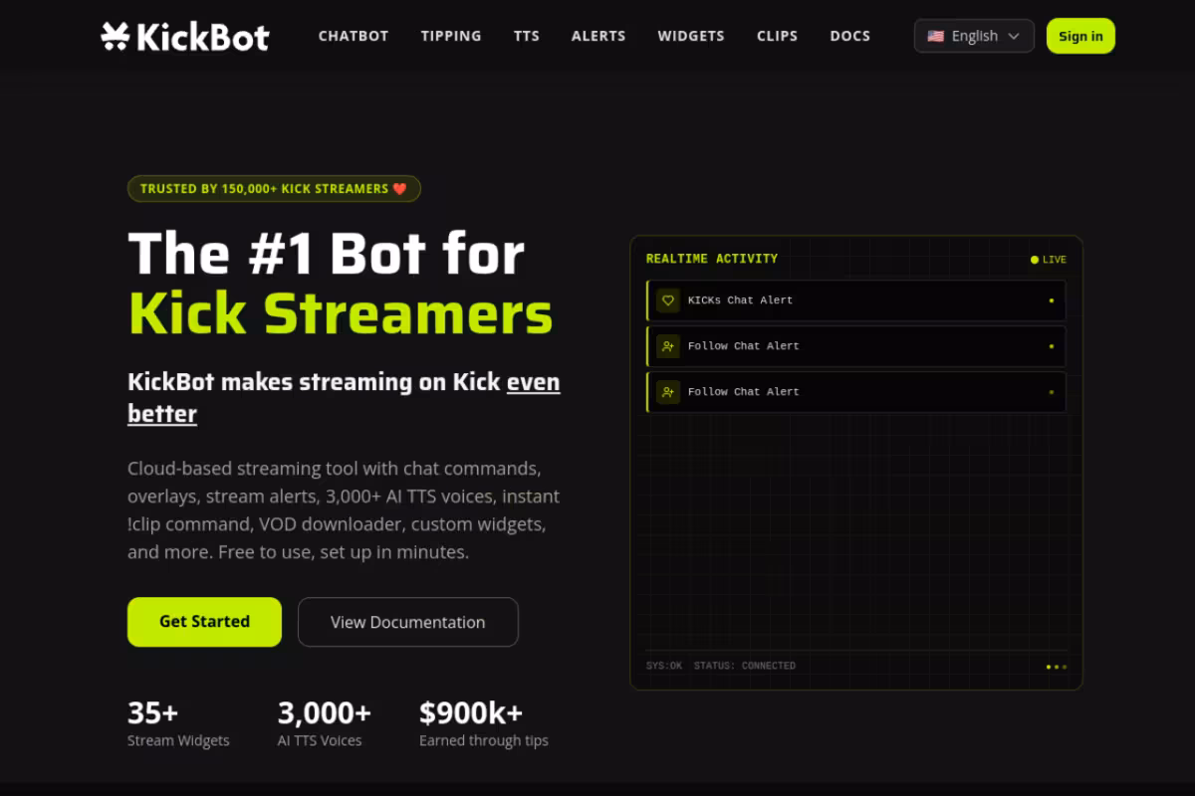Click the status dot on KICKs Chat Alert row

tap(1052, 300)
